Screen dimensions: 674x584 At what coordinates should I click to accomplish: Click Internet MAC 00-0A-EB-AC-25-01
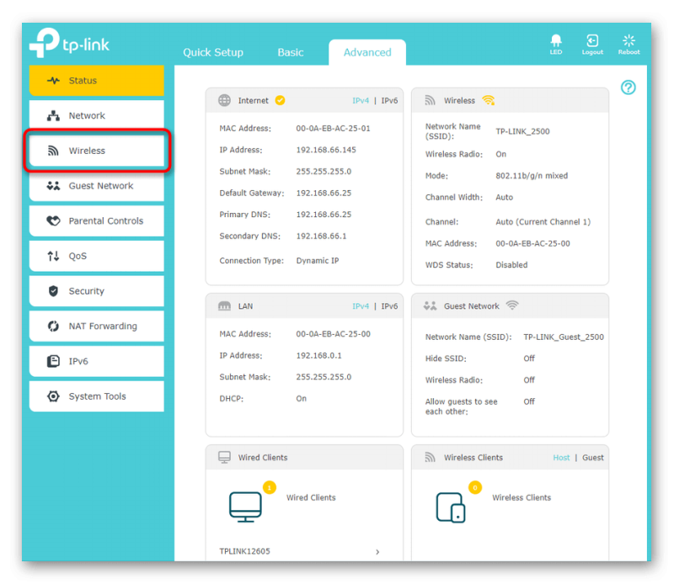(x=333, y=129)
